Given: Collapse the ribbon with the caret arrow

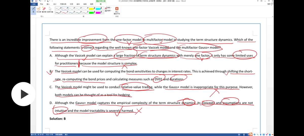Looking at the screenshot, I should pos(272,16).
